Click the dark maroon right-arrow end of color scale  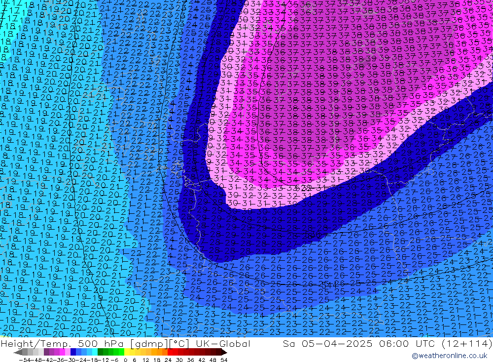pos(224,353)
